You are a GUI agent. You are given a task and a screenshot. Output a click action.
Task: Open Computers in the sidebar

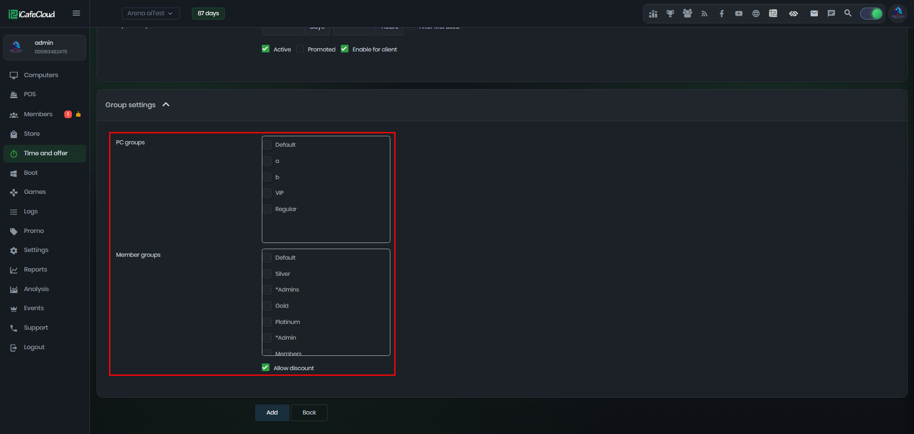[45, 75]
